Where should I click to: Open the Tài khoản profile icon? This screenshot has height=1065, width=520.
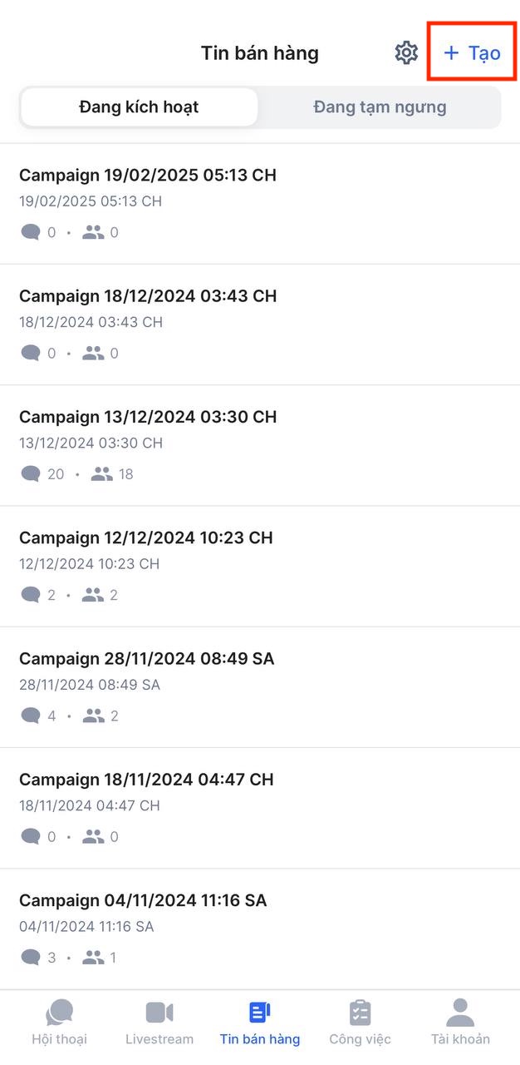tap(460, 1013)
